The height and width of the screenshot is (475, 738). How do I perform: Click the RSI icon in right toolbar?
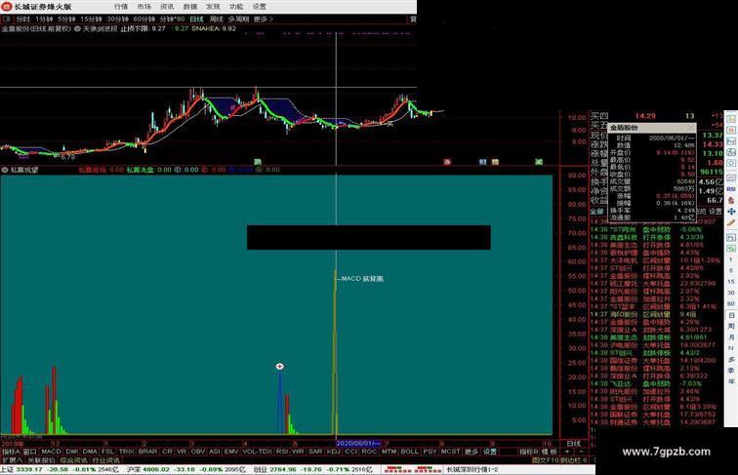[731, 189]
